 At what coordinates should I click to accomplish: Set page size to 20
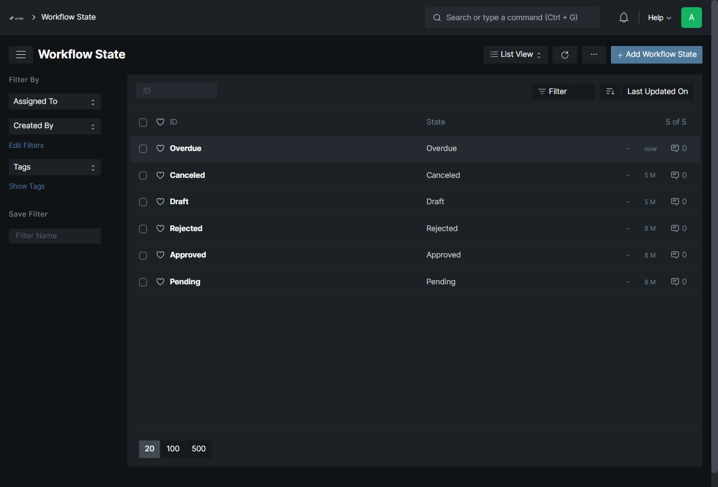pos(149,449)
